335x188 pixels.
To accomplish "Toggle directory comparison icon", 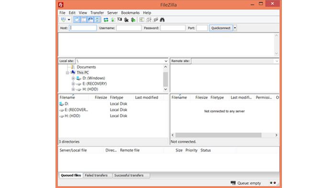I will [149, 20].
